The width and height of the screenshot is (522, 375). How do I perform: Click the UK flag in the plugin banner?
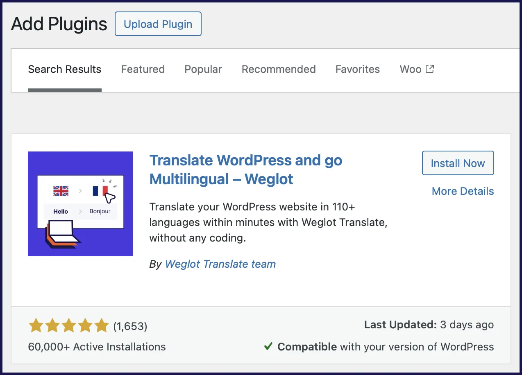point(60,191)
